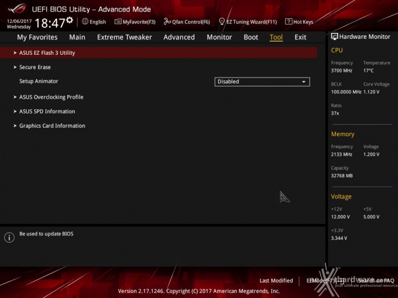Click Qfan Control(F6) button
The height and width of the screenshot is (298, 398).
[x=187, y=22]
